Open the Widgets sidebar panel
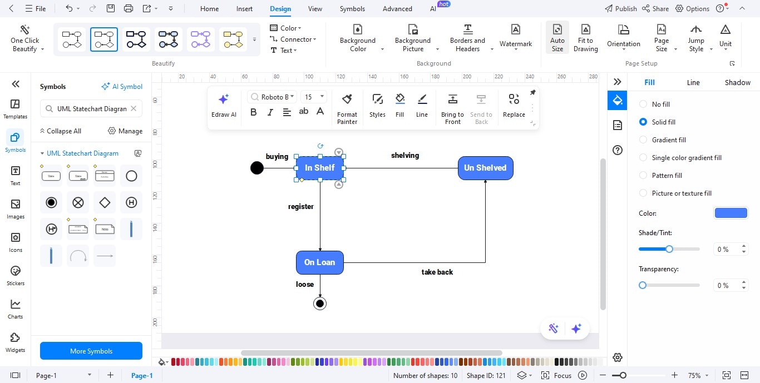Screen dimensions: 760x383 (15, 342)
